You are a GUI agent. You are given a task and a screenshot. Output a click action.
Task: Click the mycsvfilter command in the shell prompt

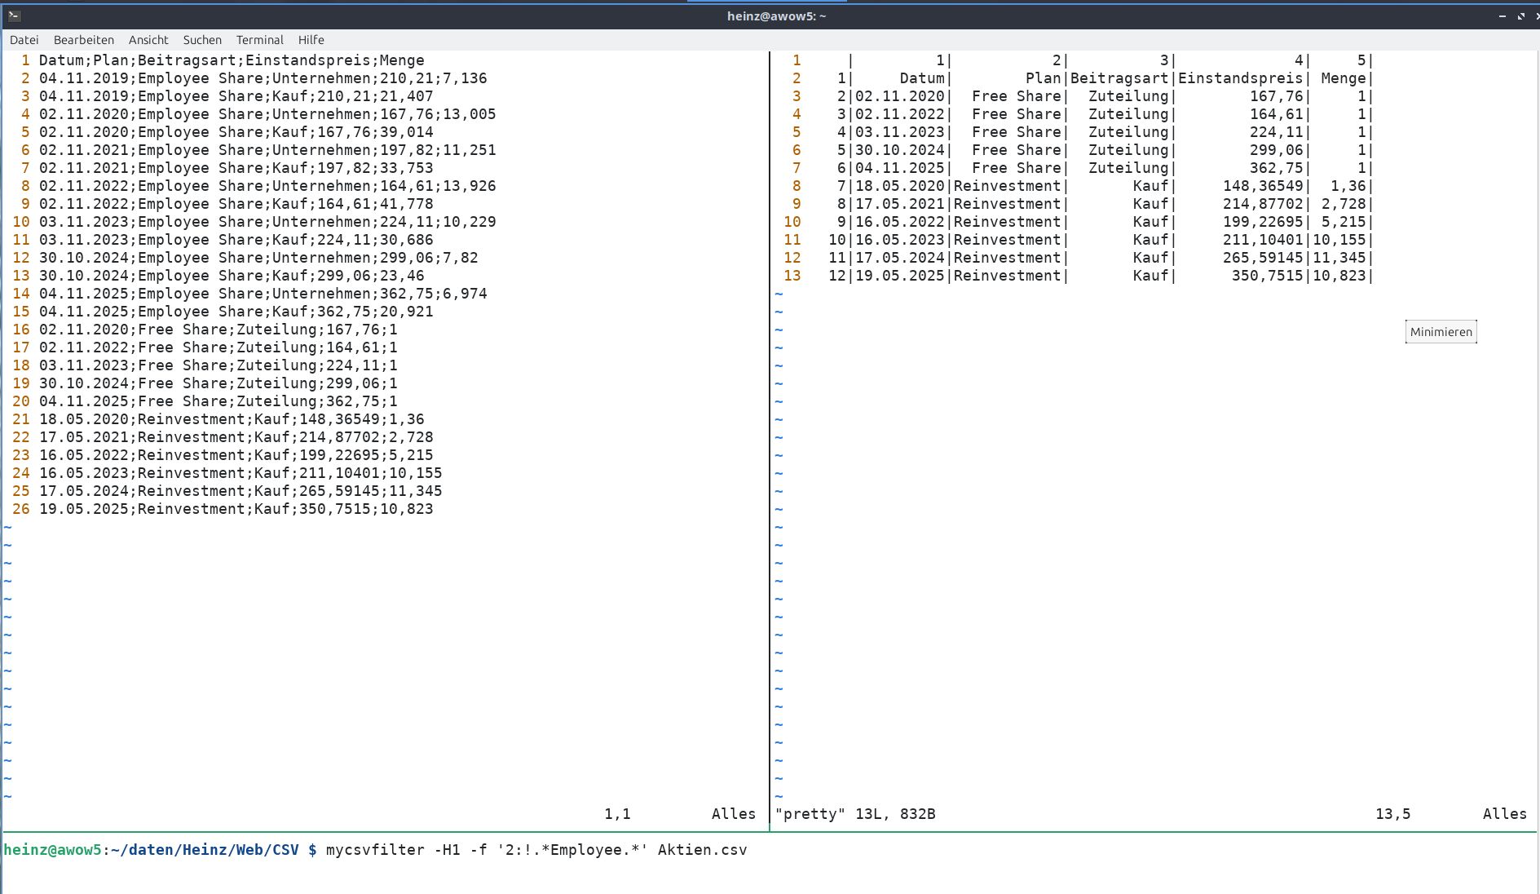coord(374,850)
